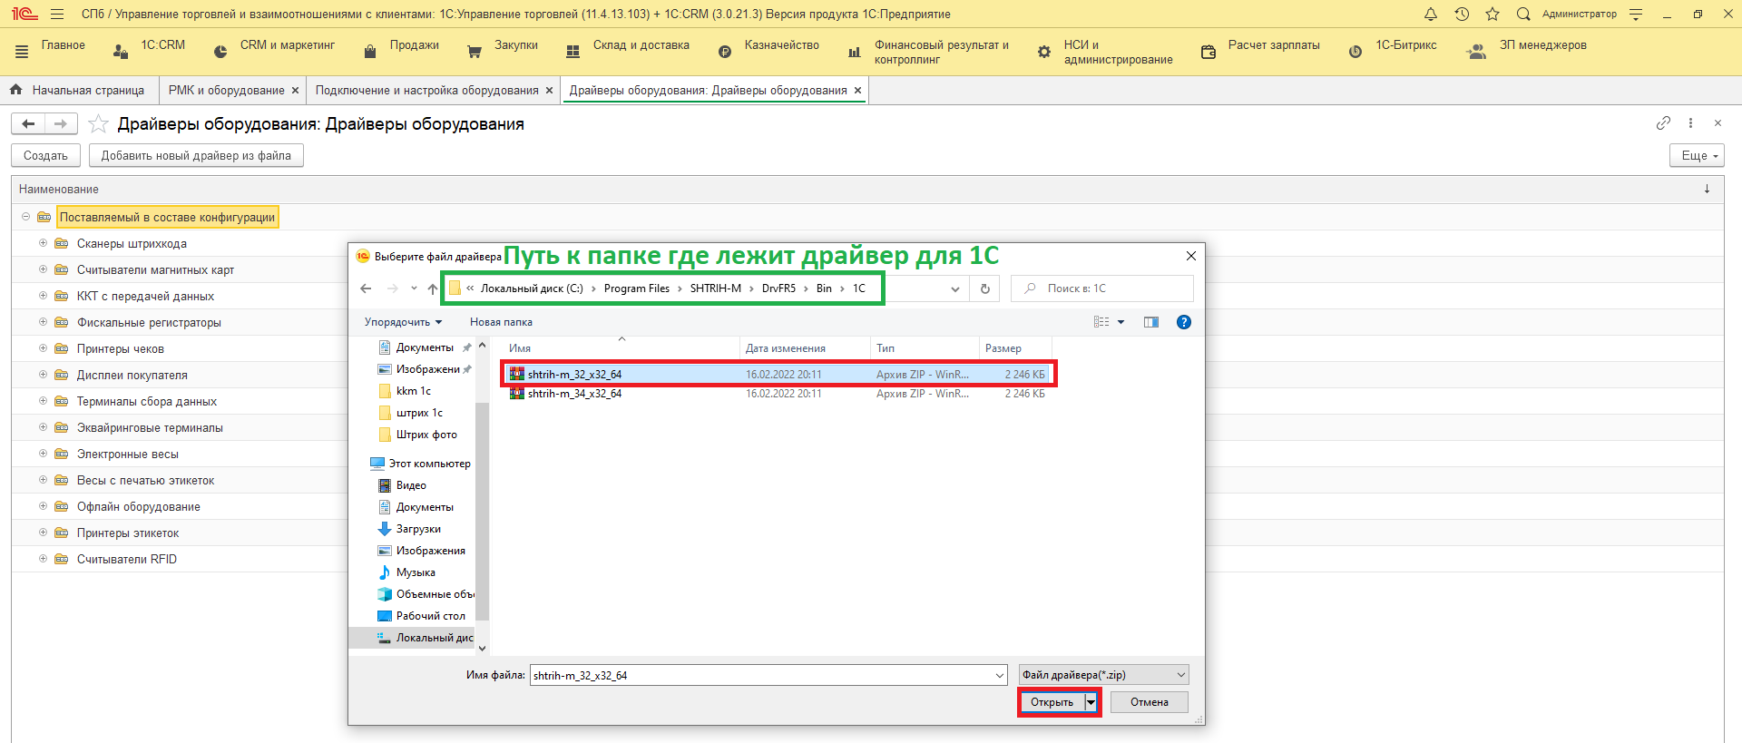Open help icon in file dialog
Image resolution: width=1742 pixels, height=743 pixels.
(1183, 322)
